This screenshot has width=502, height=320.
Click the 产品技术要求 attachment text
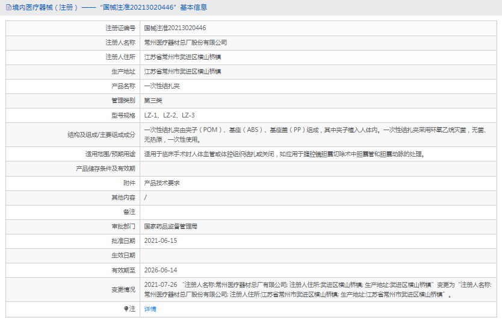click(x=162, y=183)
